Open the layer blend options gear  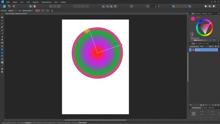pyautogui.click(x=216, y=46)
